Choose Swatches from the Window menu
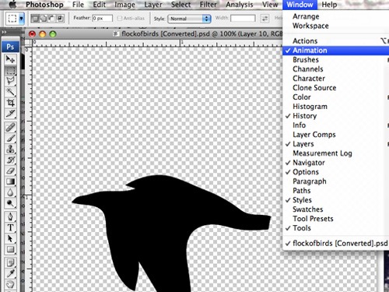 [336, 209]
